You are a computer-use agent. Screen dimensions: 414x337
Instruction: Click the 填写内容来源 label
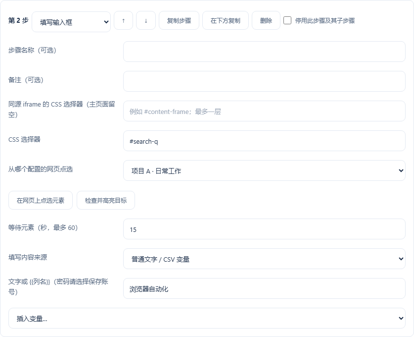[28, 257]
